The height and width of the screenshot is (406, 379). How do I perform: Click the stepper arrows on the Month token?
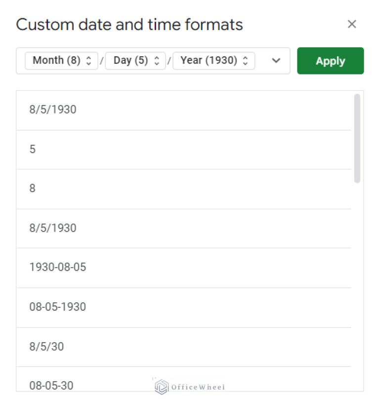point(88,60)
